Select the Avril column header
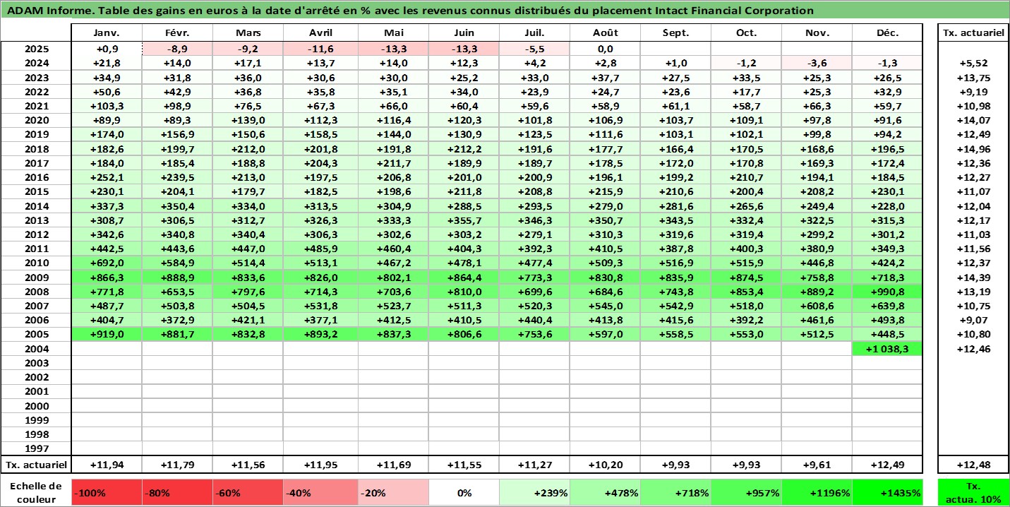The image size is (1010, 507). [321, 33]
